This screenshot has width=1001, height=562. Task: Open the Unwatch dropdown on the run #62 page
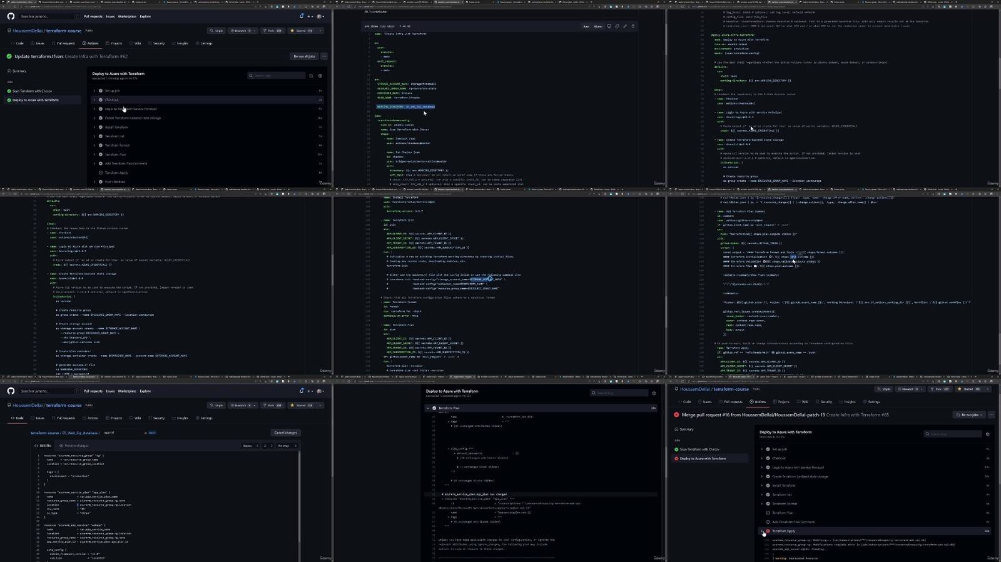click(x=243, y=30)
